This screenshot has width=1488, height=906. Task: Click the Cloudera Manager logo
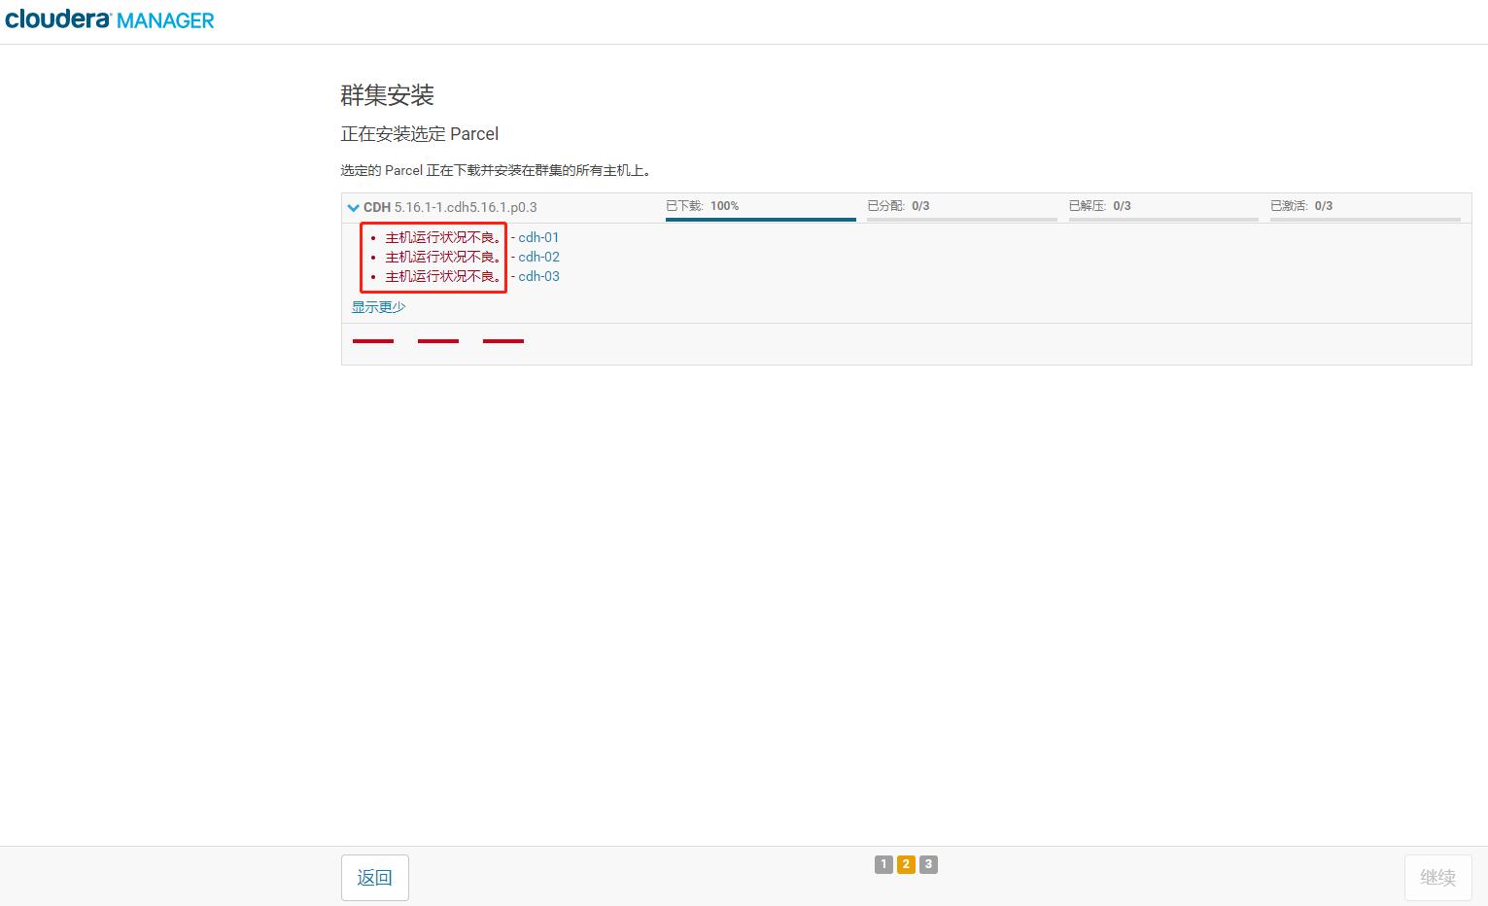pos(109,18)
